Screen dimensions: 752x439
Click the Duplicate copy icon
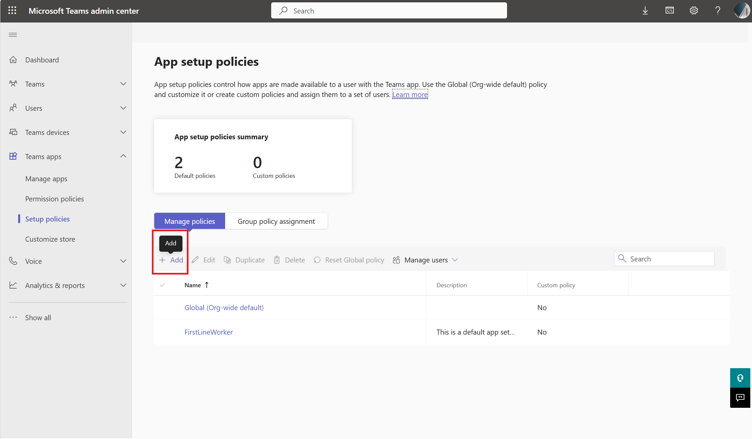227,260
